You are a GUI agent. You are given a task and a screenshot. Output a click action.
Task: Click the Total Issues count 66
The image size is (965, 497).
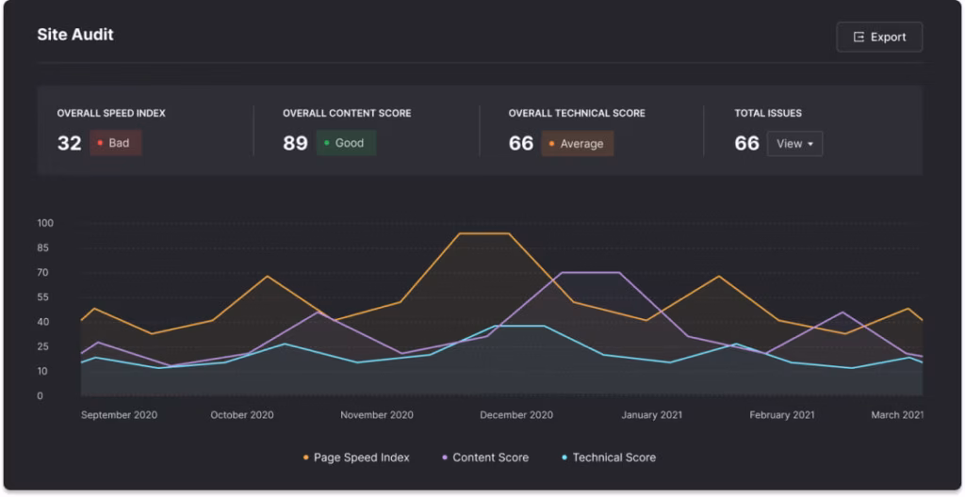click(746, 143)
